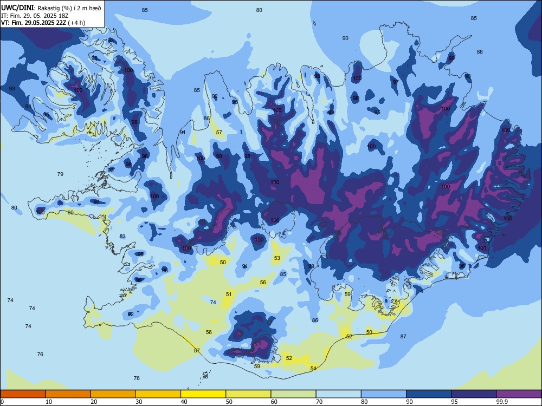This screenshot has height=406, width=542.
Task: Select the '53' humidity value on map
Action: pos(277,258)
